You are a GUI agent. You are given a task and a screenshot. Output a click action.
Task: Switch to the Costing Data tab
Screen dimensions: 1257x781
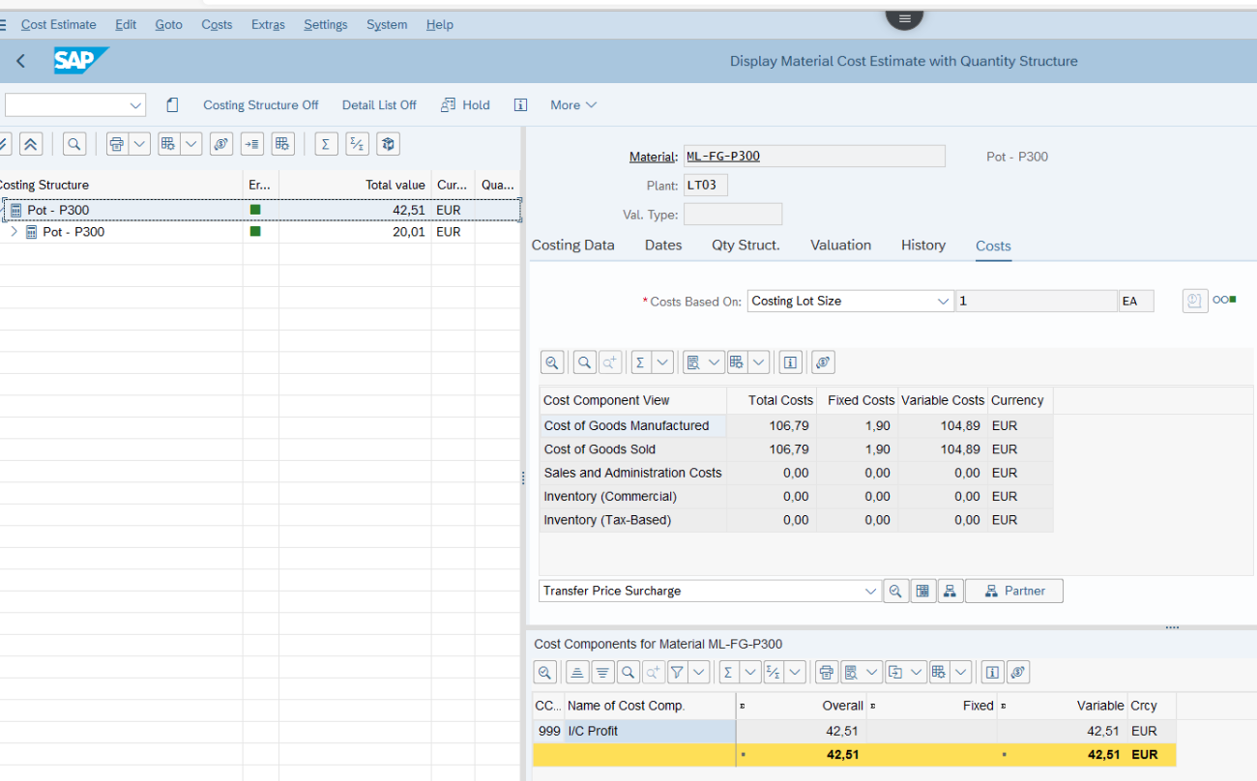tap(572, 246)
